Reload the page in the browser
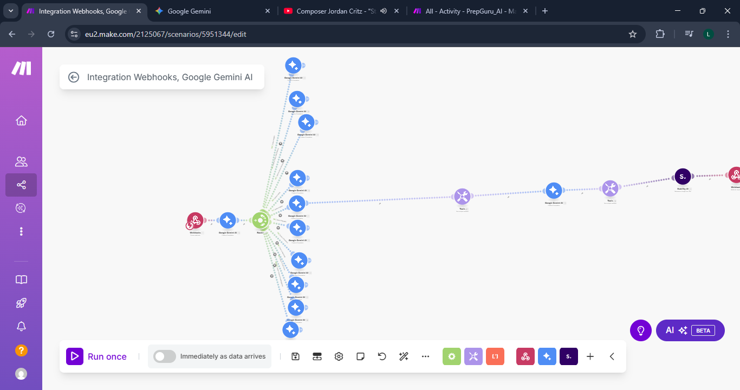The height and width of the screenshot is (390, 740). click(51, 34)
